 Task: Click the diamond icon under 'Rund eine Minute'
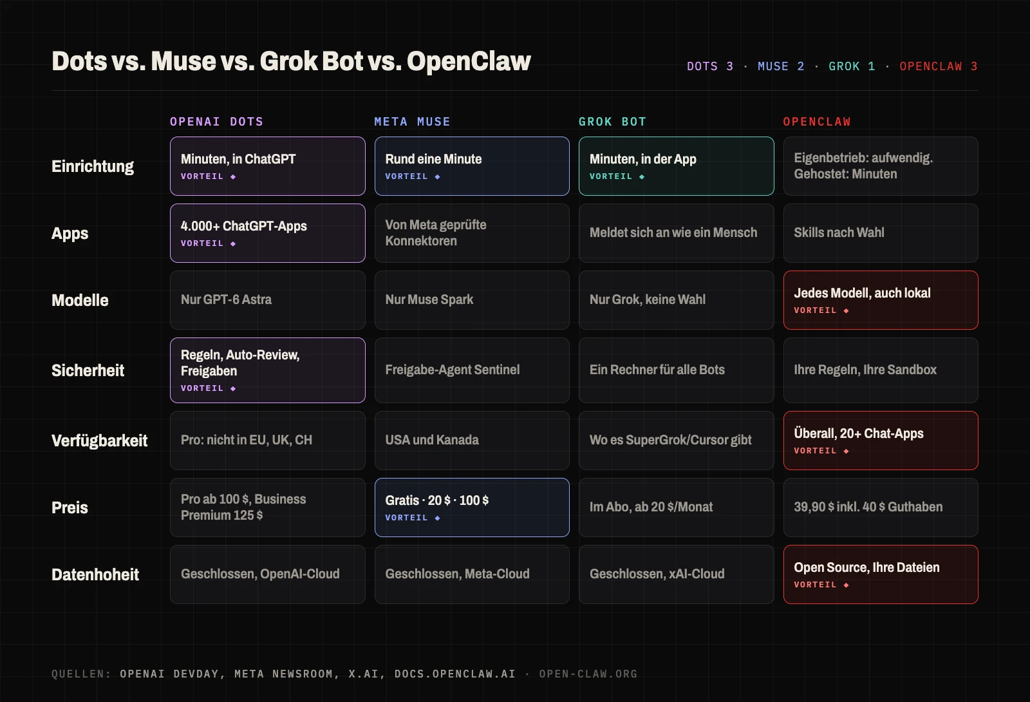point(437,176)
